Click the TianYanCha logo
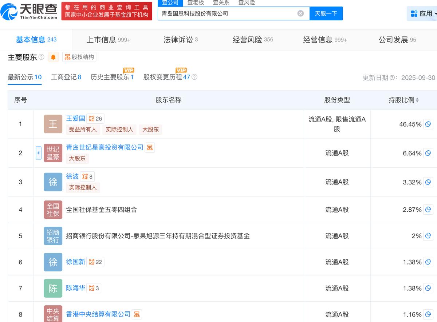Viewport: 437px width, 322px height. (29, 11)
